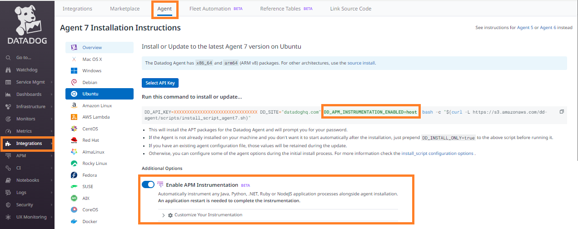
Task: Open the Agent 6 instructions link
Action: click(x=548, y=28)
